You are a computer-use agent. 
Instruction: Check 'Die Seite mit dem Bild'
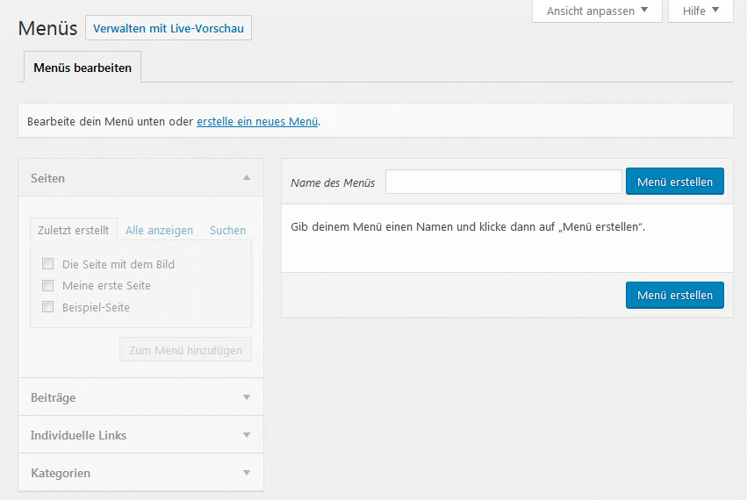pos(47,264)
